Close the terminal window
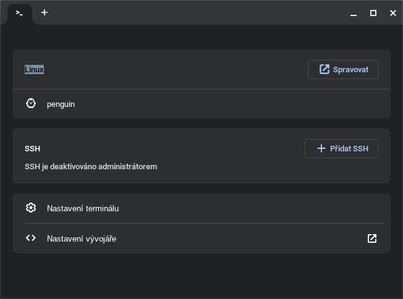 (393, 13)
